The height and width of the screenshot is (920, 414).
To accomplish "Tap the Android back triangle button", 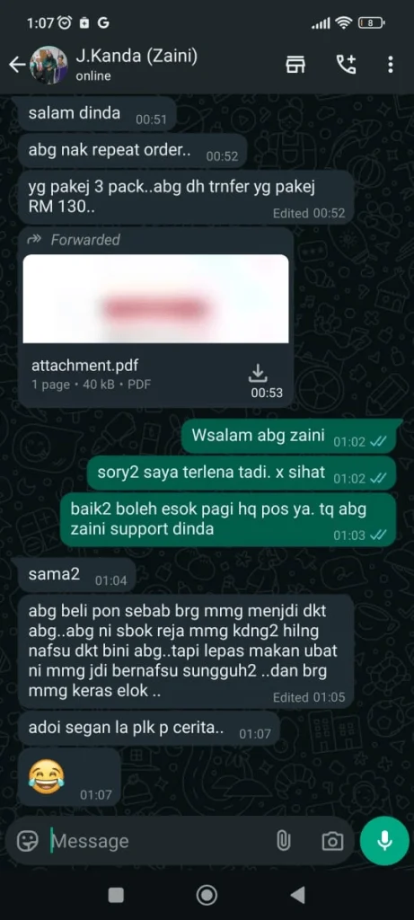I will (298, 895).
